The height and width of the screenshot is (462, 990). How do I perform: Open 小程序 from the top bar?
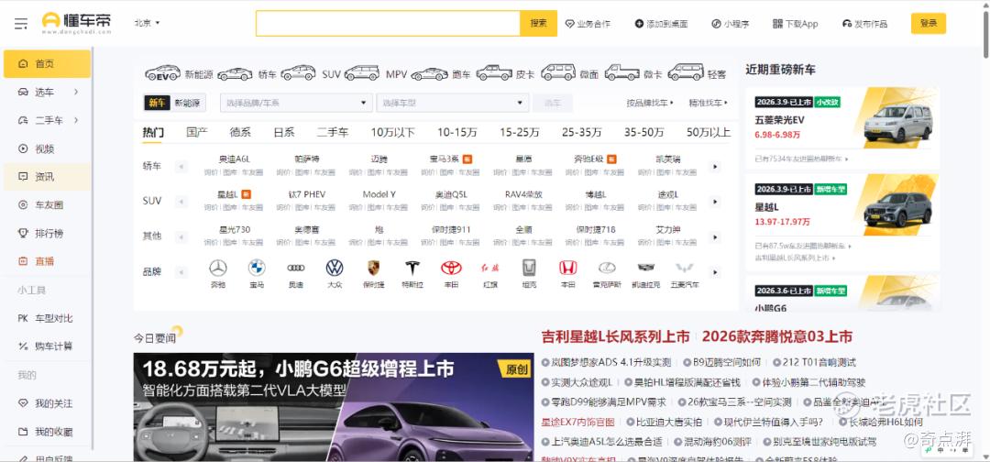point(730,24)
